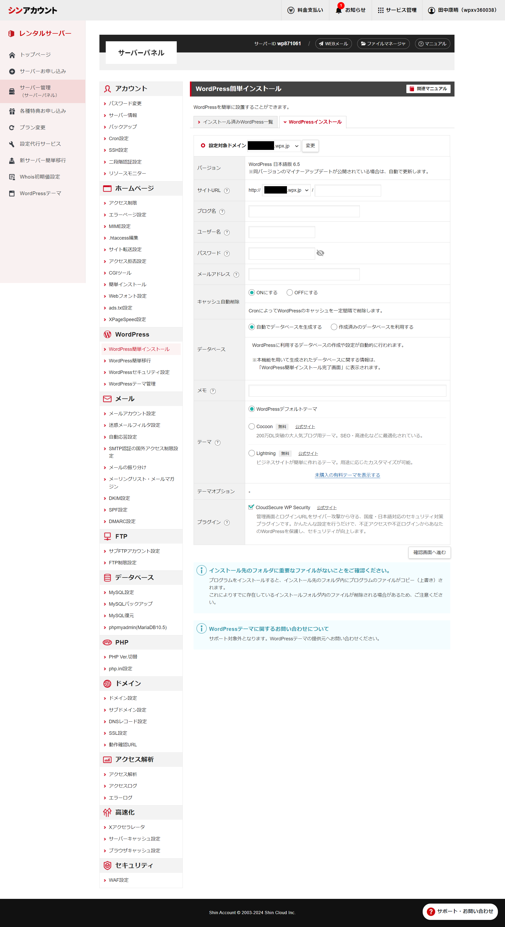Uncheck CloudSecure WP Security plugin

tap(251, 507)
